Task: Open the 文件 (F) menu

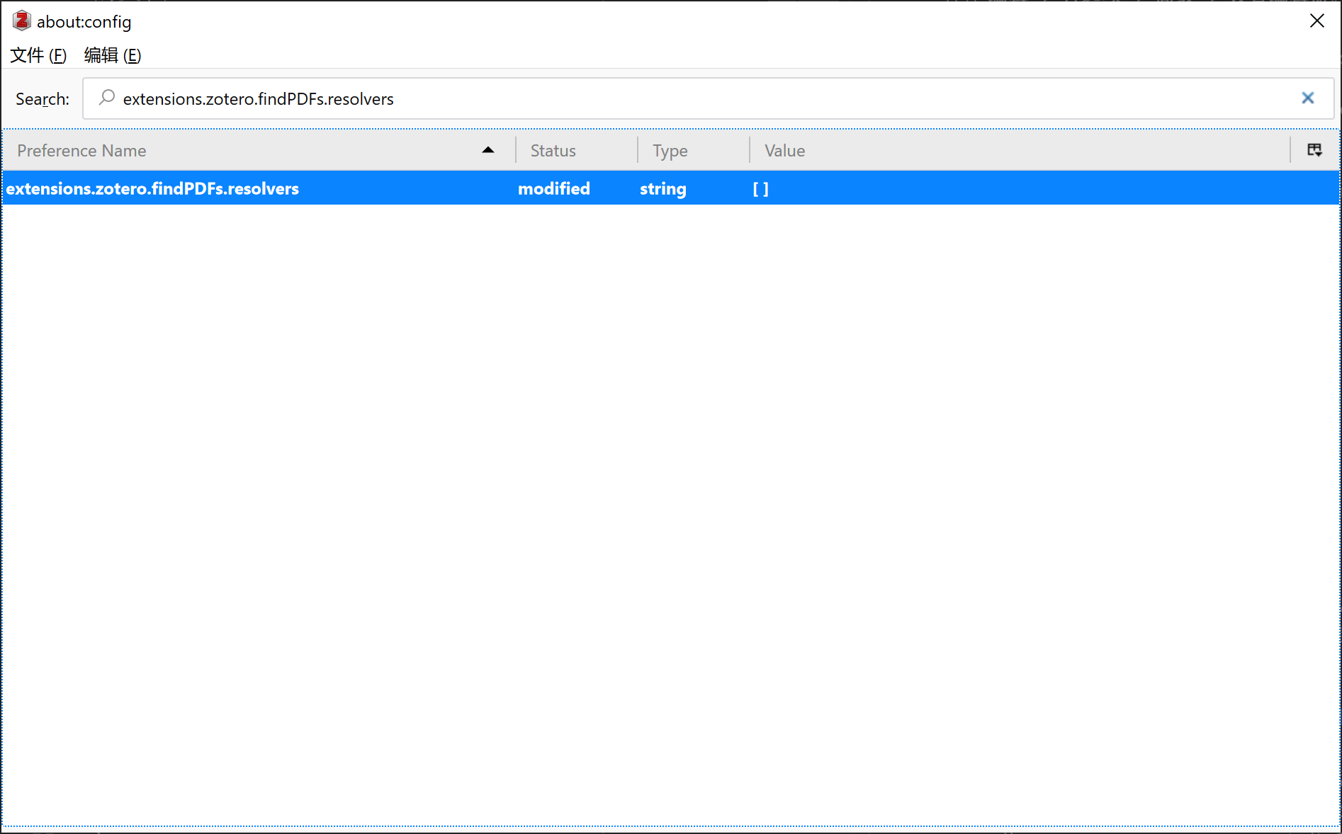Action: pyautogui.click(x=38, y=55)
